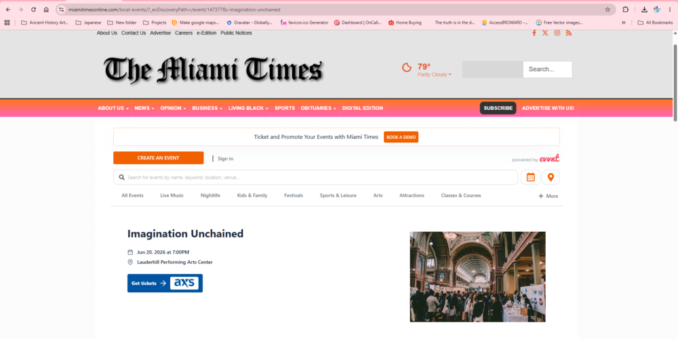678x339 pixels.
Task: Select the All Events category tab
Action: (132, 195)
